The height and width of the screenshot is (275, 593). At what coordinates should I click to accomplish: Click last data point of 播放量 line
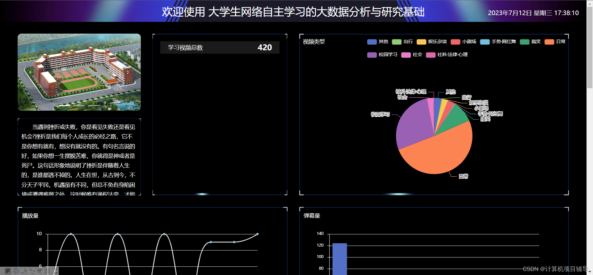point(258,234)
